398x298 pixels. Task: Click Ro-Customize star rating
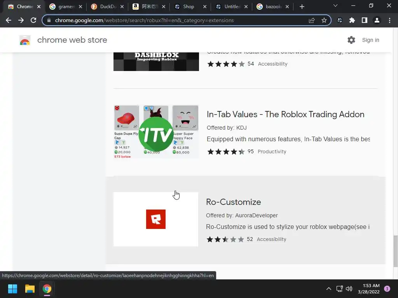(225, 239)
